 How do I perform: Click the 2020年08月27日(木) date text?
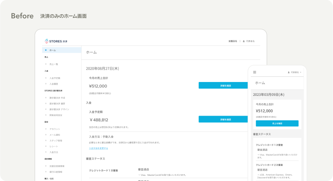click(x=103, y=69)
